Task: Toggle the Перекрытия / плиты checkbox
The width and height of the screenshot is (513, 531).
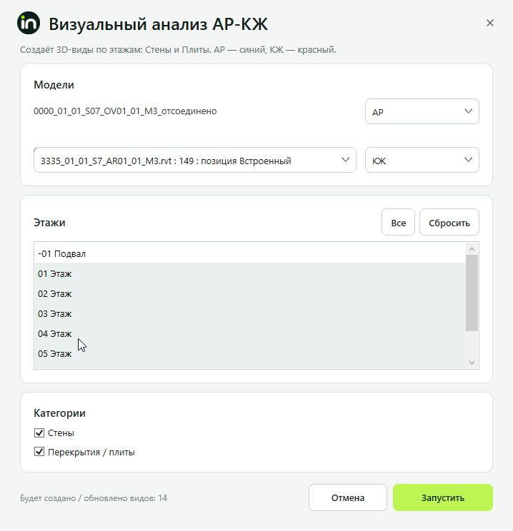Action: (39, 452)
